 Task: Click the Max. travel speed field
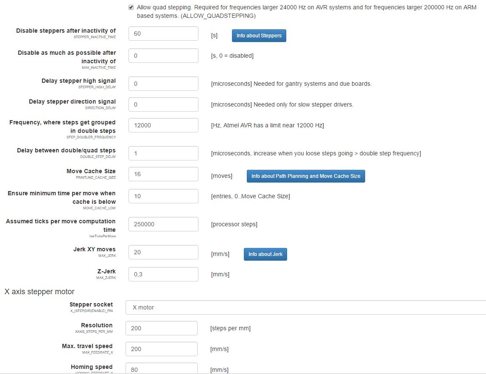(x=161, y=349)
